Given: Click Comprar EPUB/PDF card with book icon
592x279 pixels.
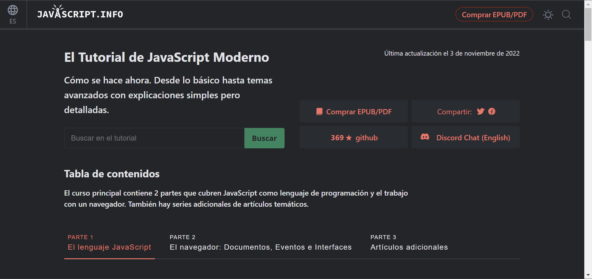Looking at the screenshot, I should (x=353, y=111).
